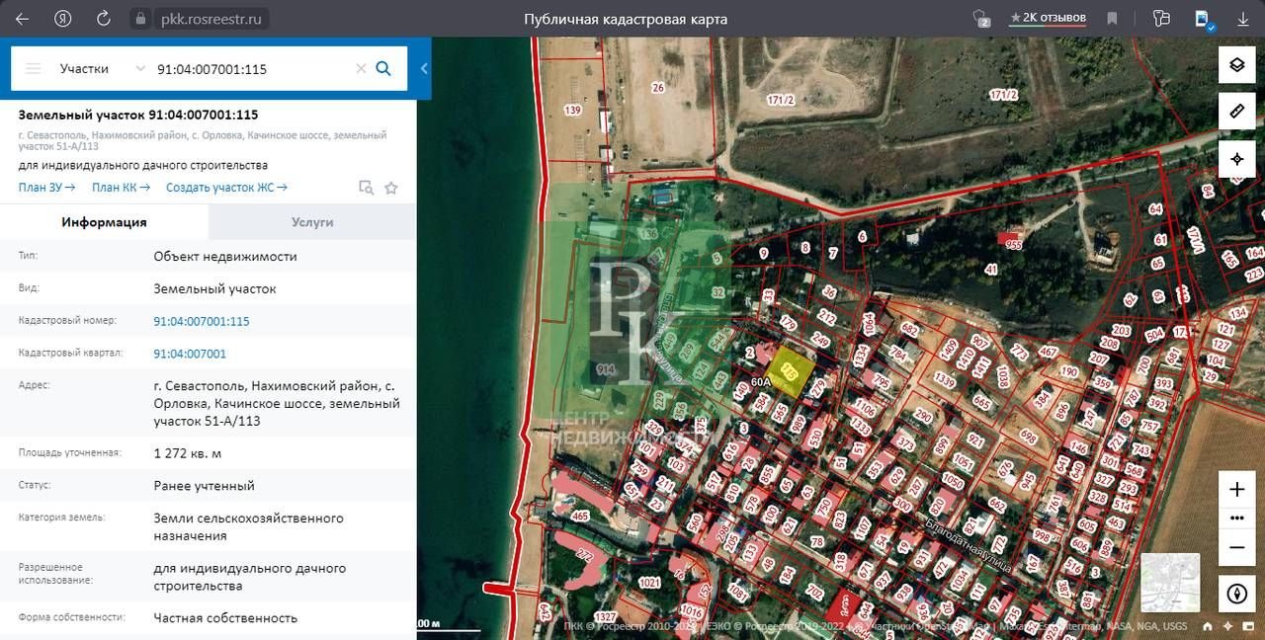Add parcel to favorites with star icon

coord(391,188)
